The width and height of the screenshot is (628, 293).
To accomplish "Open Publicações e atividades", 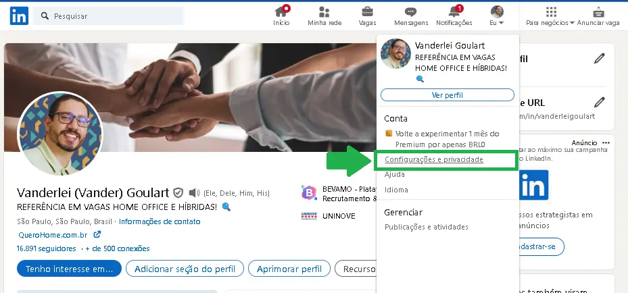I will pyautogui.click(x=426, y=227).
